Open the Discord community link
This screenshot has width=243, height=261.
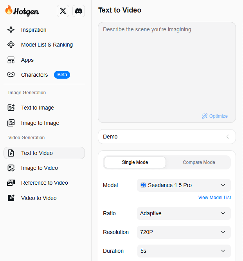click(79, 11)
